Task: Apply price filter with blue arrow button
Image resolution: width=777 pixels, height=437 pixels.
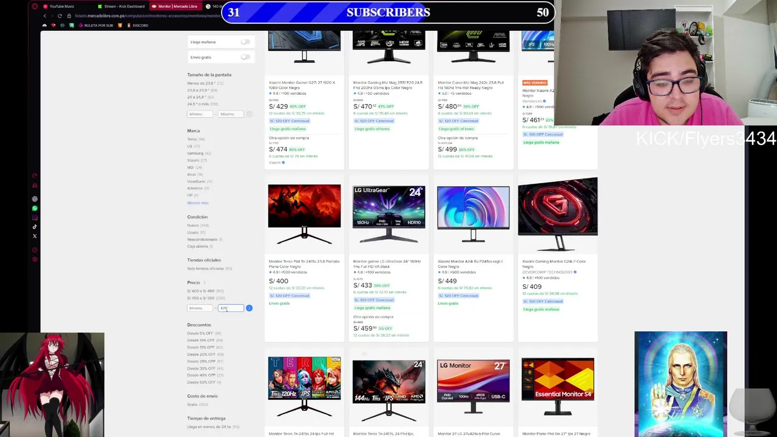Action: [249, 308]
